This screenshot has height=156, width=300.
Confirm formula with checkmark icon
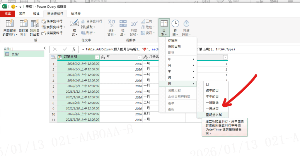[x=65, y=49]
